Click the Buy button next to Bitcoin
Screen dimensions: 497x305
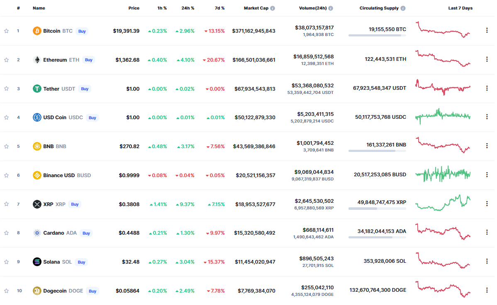pos(82,31)
